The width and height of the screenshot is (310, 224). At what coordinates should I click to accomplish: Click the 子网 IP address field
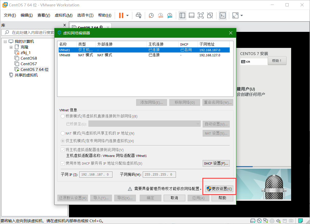[x=96, y=175]
